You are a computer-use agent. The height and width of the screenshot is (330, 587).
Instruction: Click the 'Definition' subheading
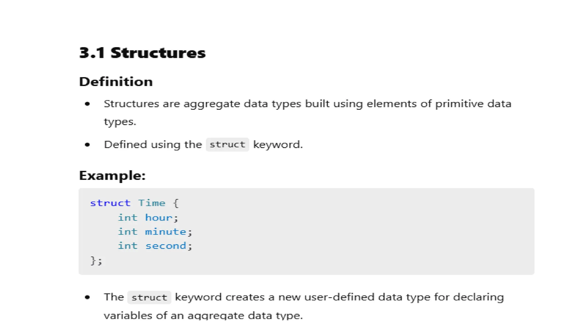(116, 82)
